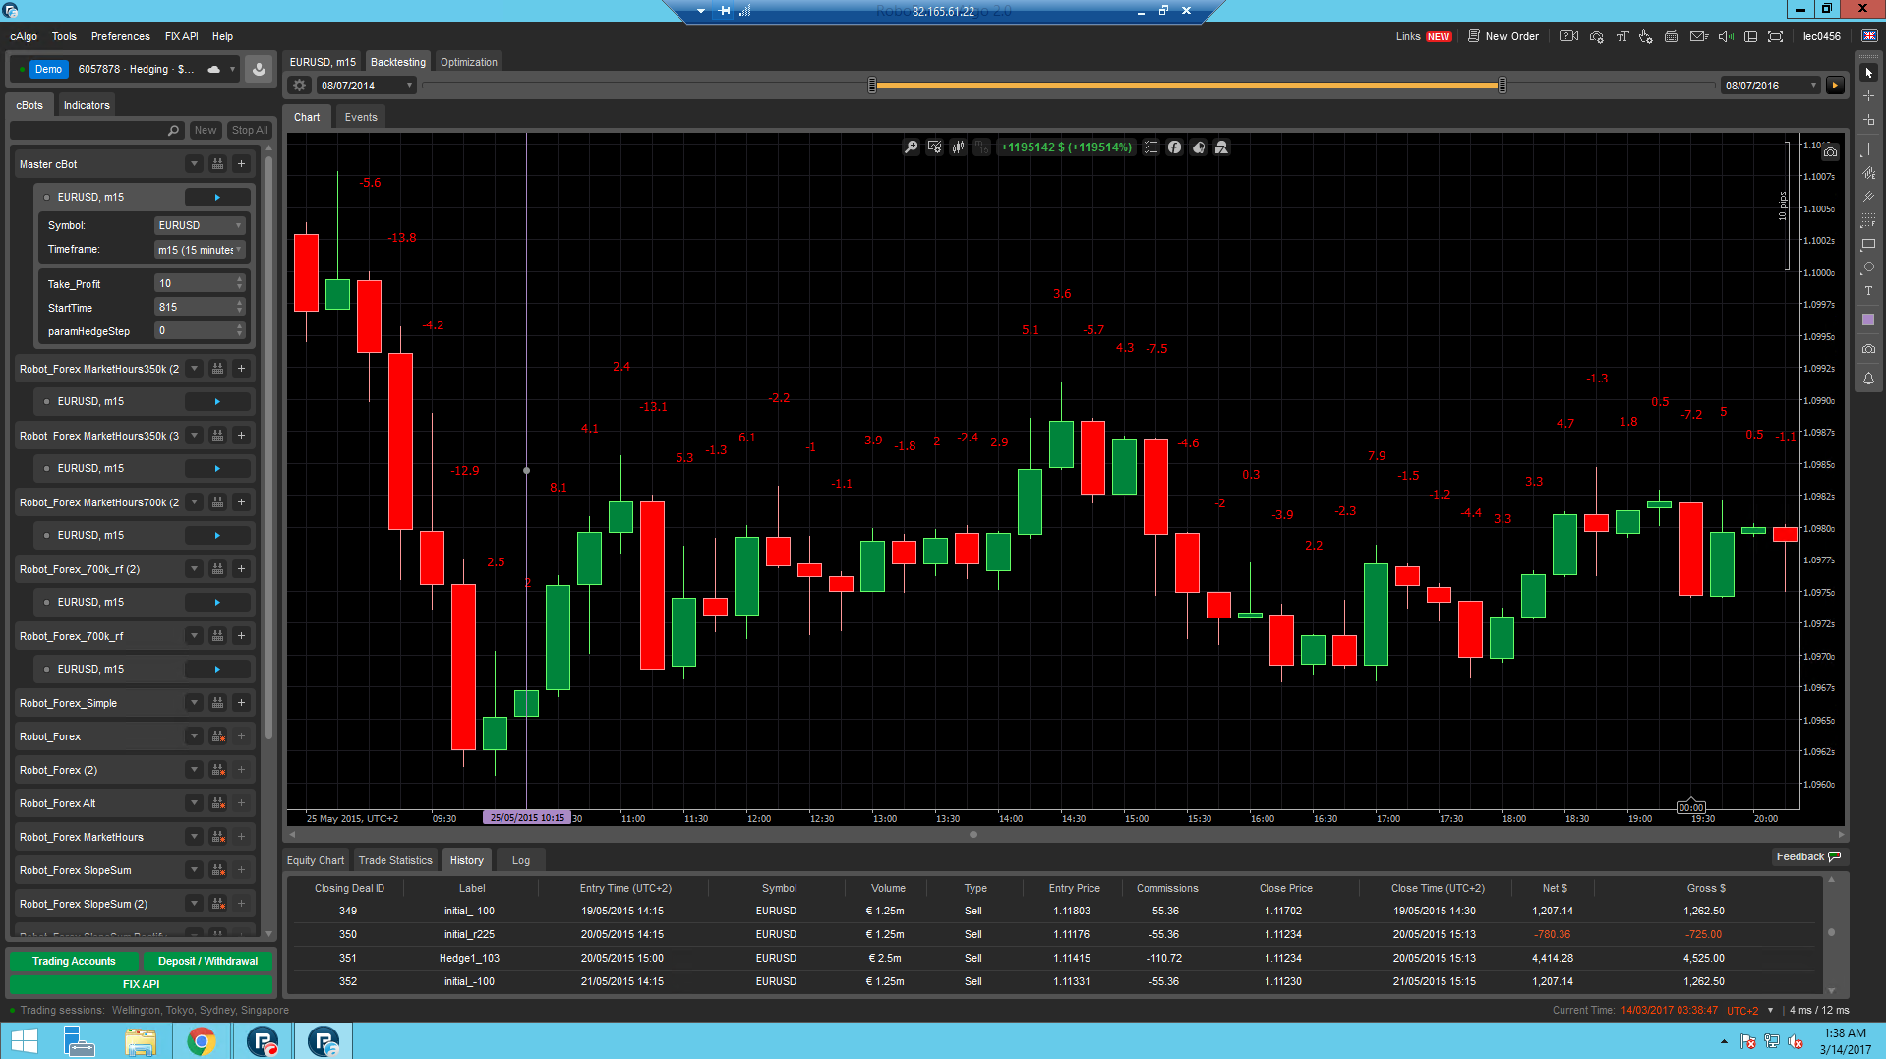
Task: Select the ellipse drawing tool
Action: 1868,267
